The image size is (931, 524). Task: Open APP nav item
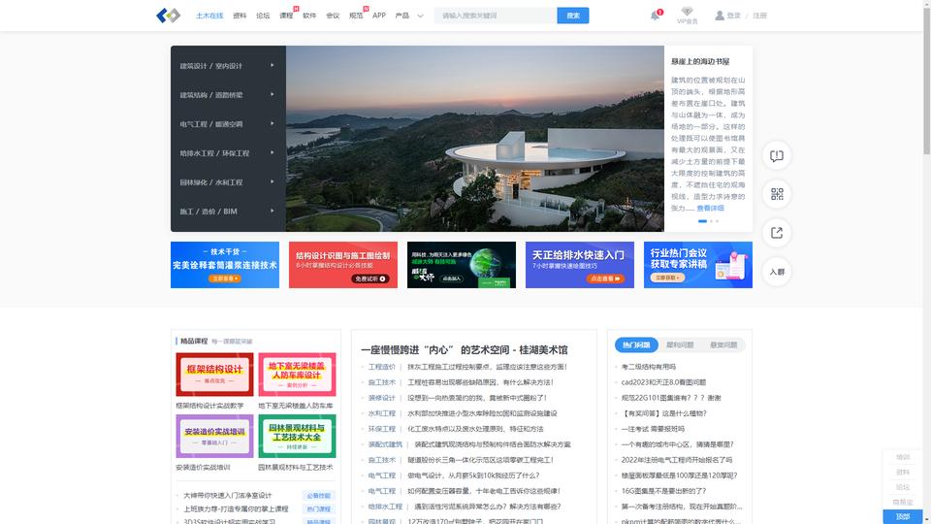tap(379, 16)
